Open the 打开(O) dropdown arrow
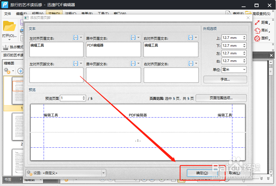Screen dimensions: 276x186 (9, 40)
